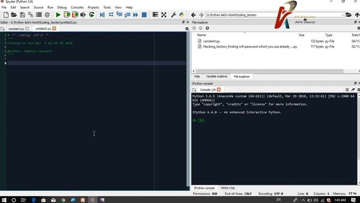Open the File menu
The image size is (360, 203).
pos(4,7)
